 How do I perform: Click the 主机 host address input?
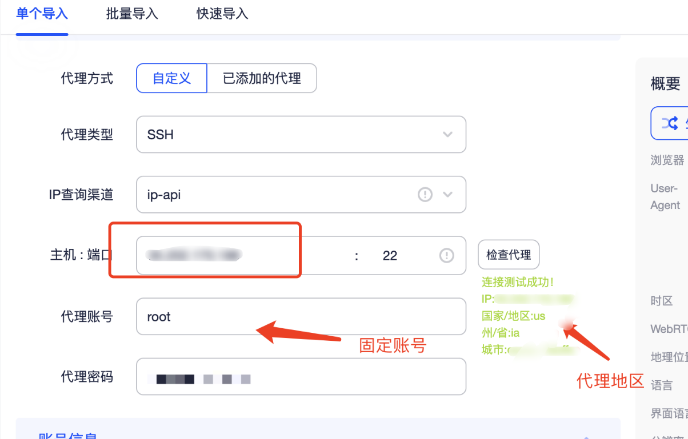click(240, 255)
